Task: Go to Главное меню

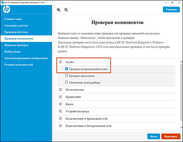Action: point(13,19)
